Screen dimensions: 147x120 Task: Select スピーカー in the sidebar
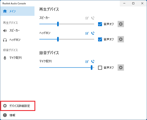(18, 30)
